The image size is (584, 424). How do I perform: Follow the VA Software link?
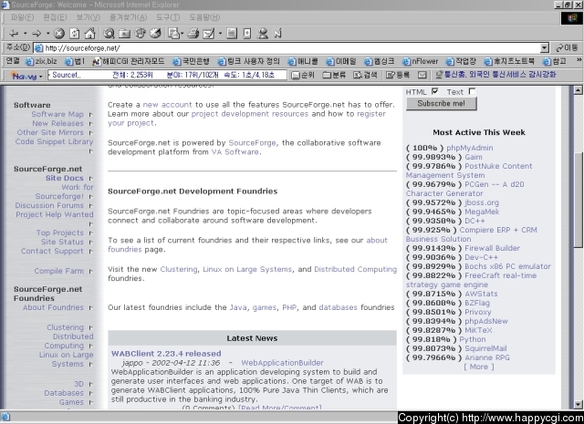point(235,152)
